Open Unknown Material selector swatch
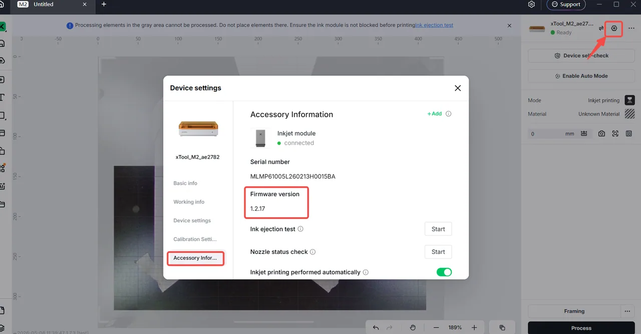This screenshot has height=334, width=641. coord(629,114)
